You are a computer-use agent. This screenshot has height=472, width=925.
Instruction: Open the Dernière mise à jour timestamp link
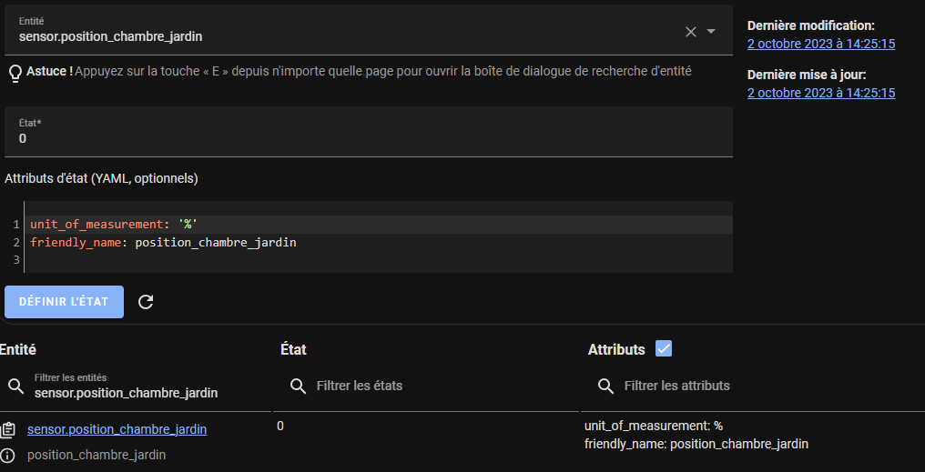tap(821, 93)
